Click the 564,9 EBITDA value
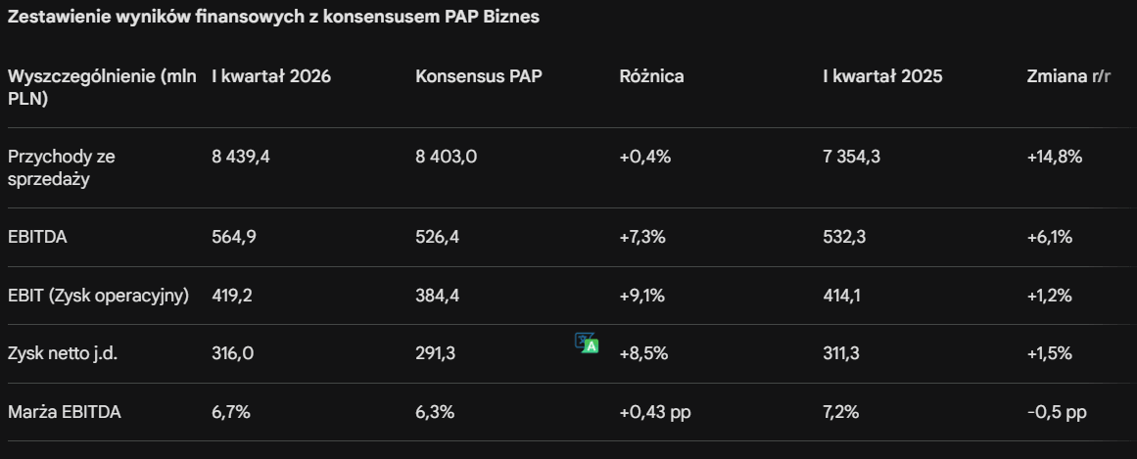 (x=233, y=237)
